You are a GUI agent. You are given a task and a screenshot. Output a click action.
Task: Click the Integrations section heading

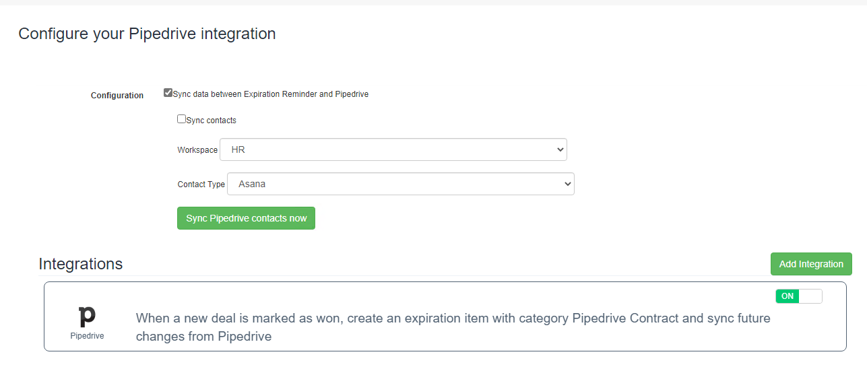[81, 264]
